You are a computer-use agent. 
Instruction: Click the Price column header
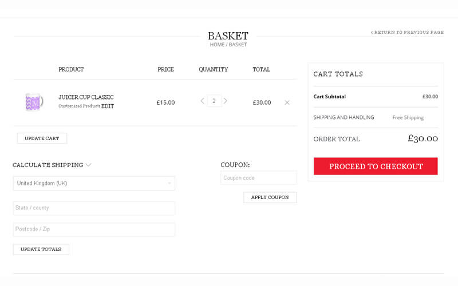165,69
